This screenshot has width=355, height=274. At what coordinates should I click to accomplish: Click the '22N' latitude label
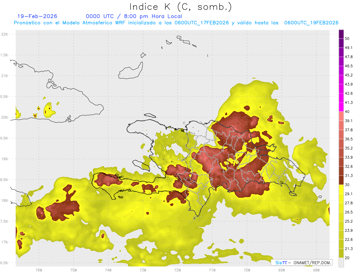point(4,34)
